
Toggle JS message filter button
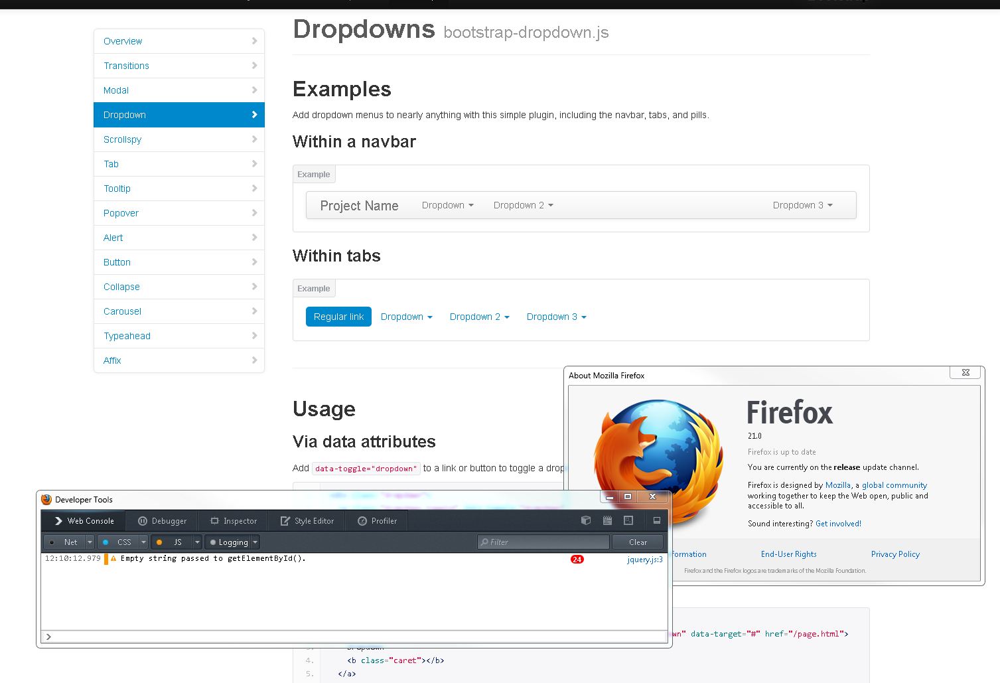pos(172,542)
